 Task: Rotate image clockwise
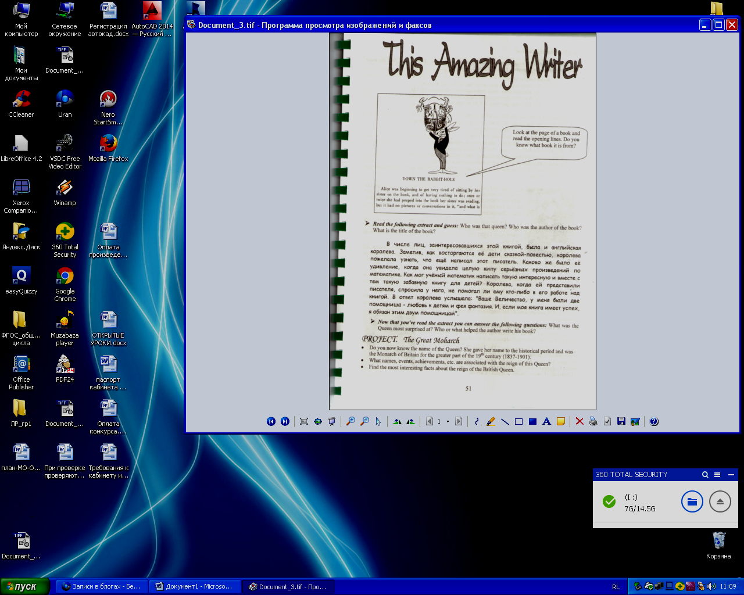(397, 421)
